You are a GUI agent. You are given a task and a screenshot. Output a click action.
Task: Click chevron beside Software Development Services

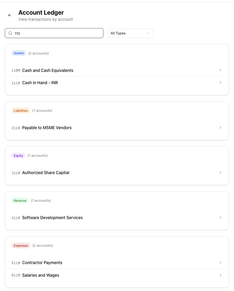tap(220, 218)
